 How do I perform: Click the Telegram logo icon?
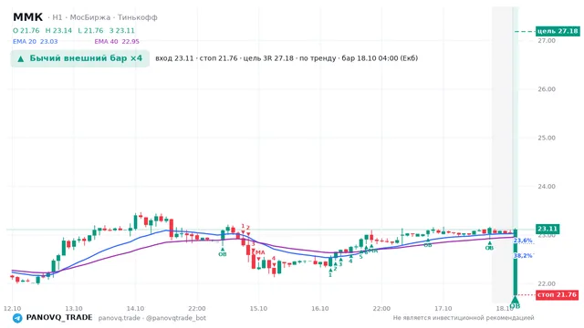(x=17, y=318)
